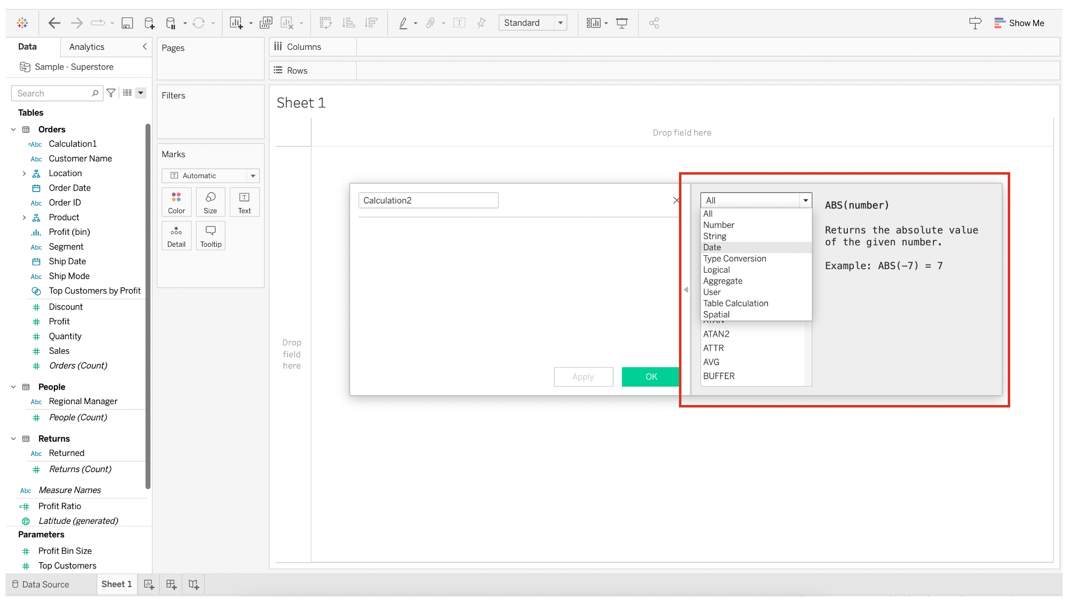Click the Data tab in sidebar
This screenshot has width=1071, height=609.
[27, 46]
